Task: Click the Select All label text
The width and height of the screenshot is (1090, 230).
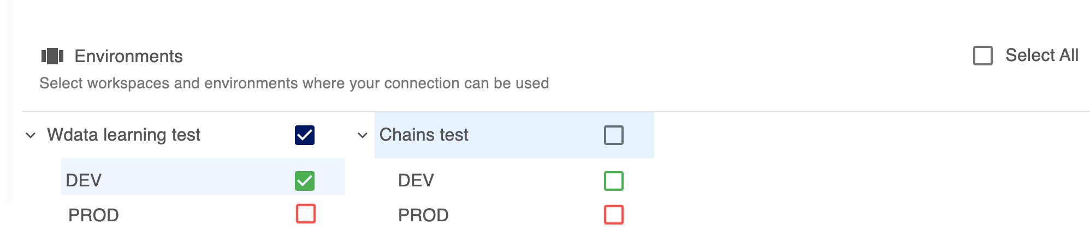Action: (x=1041, y=55)
